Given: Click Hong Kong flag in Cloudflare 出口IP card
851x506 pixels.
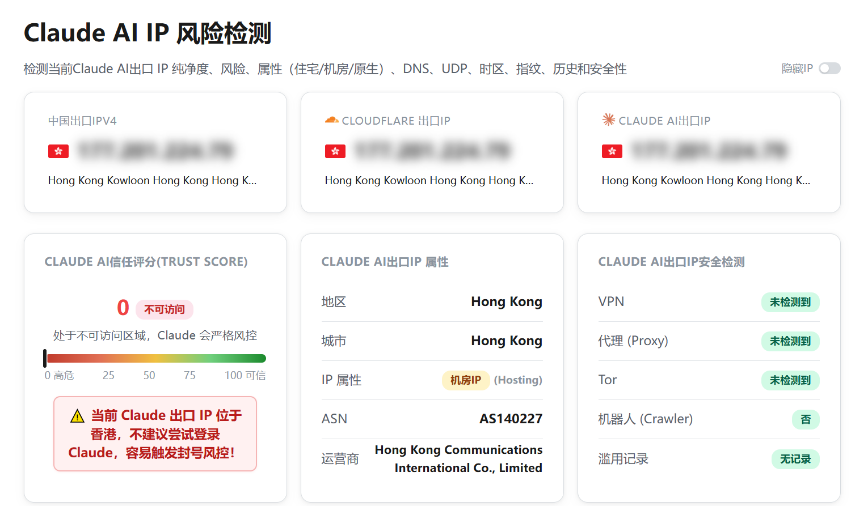Looking at the screenshot, I should [335, 151].
